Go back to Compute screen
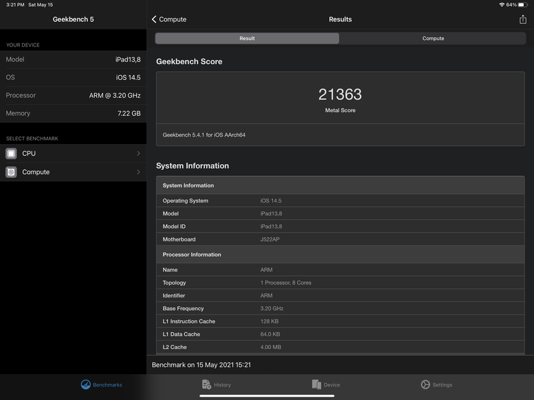Viewport: 534px width, 400px height. pyautogui.click(x=170, y=19)
